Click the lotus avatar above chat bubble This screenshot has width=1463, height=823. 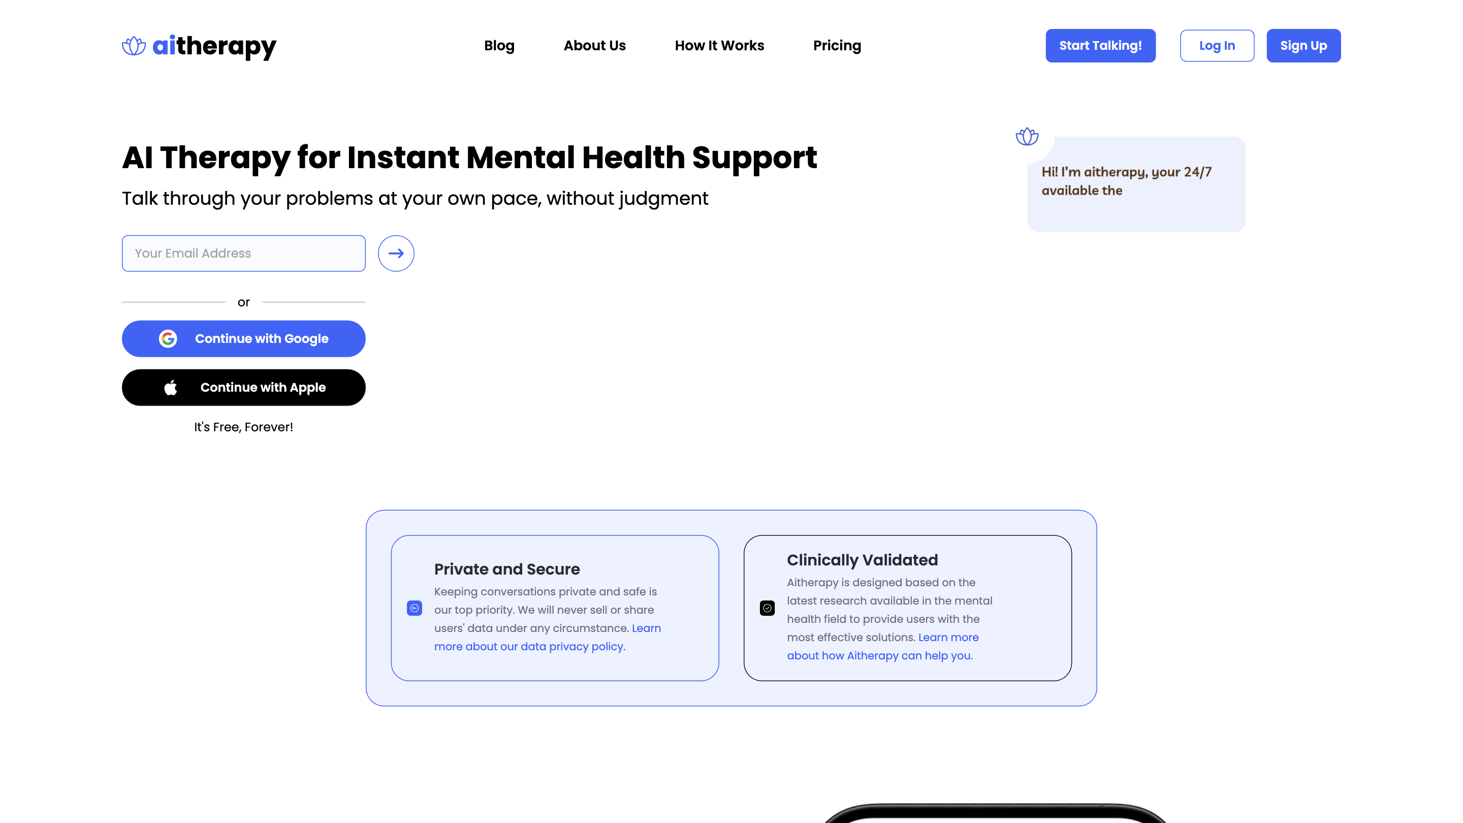click(x=1027, y=136)
